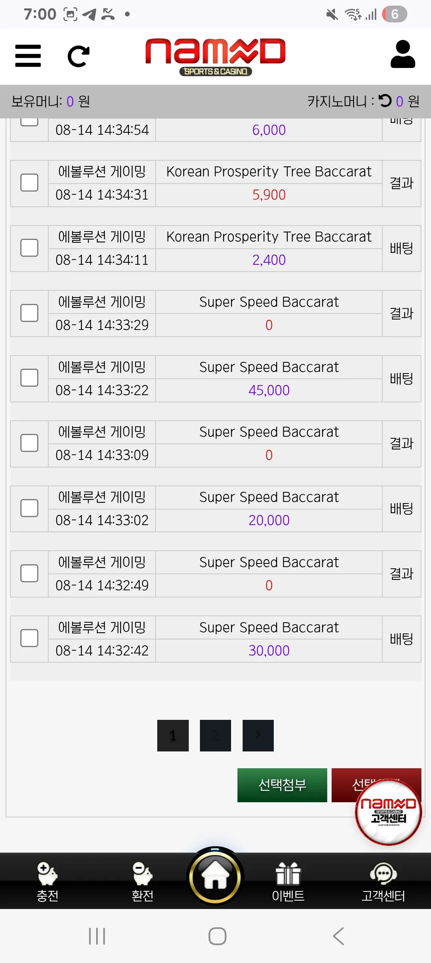Open the hamburger menu

point(28,56)
